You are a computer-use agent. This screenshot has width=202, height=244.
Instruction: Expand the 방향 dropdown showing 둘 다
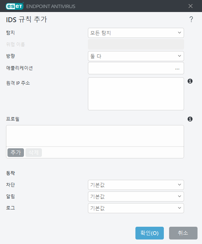tap(136, 56)
